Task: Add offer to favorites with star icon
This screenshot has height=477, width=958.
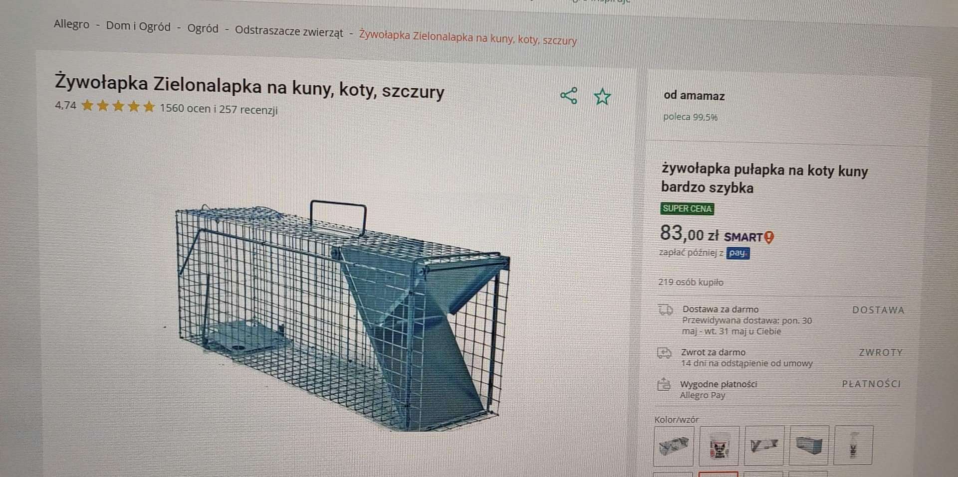Action: (x=602, y=96)
